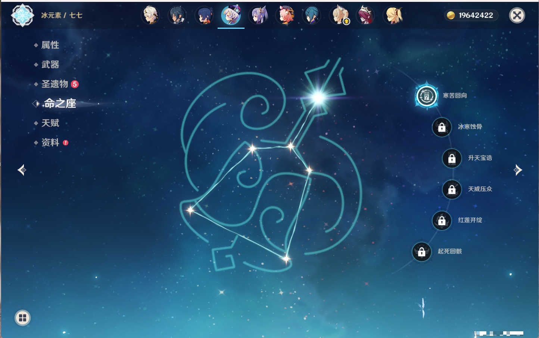
Task: Select the purple twin-tail character portrait
Action: 258,16
